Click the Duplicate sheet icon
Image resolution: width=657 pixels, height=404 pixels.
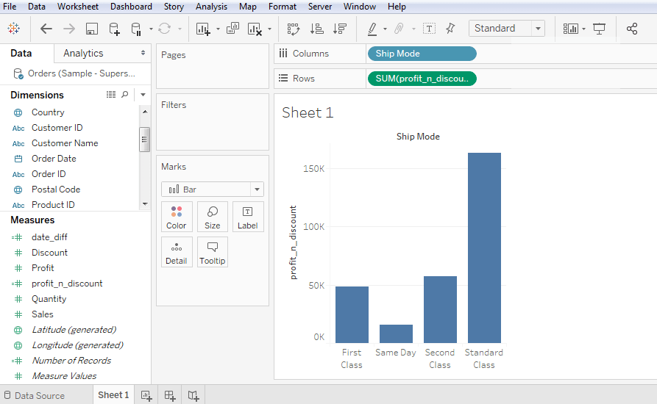tap(232, 29)
